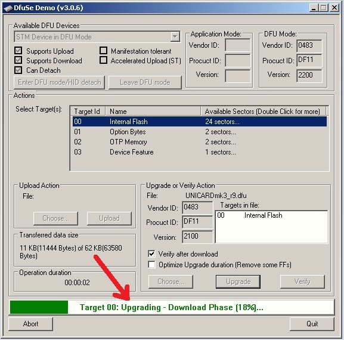
Task: Click the Available Sectors column header
Action: [264, 112]
